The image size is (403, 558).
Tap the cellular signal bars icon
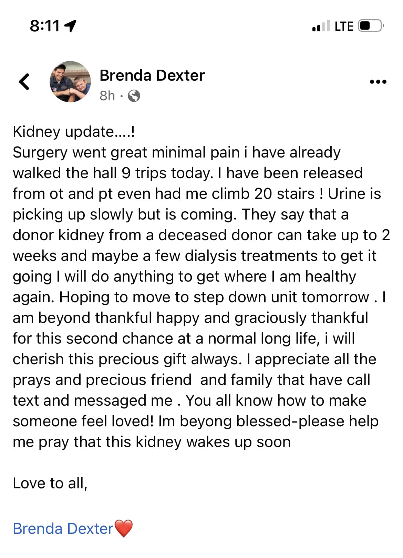[x=321, y=26]
